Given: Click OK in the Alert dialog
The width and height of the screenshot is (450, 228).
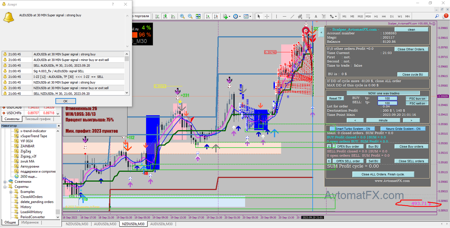Looking at the screenshot, I should (x=66, y=101).
